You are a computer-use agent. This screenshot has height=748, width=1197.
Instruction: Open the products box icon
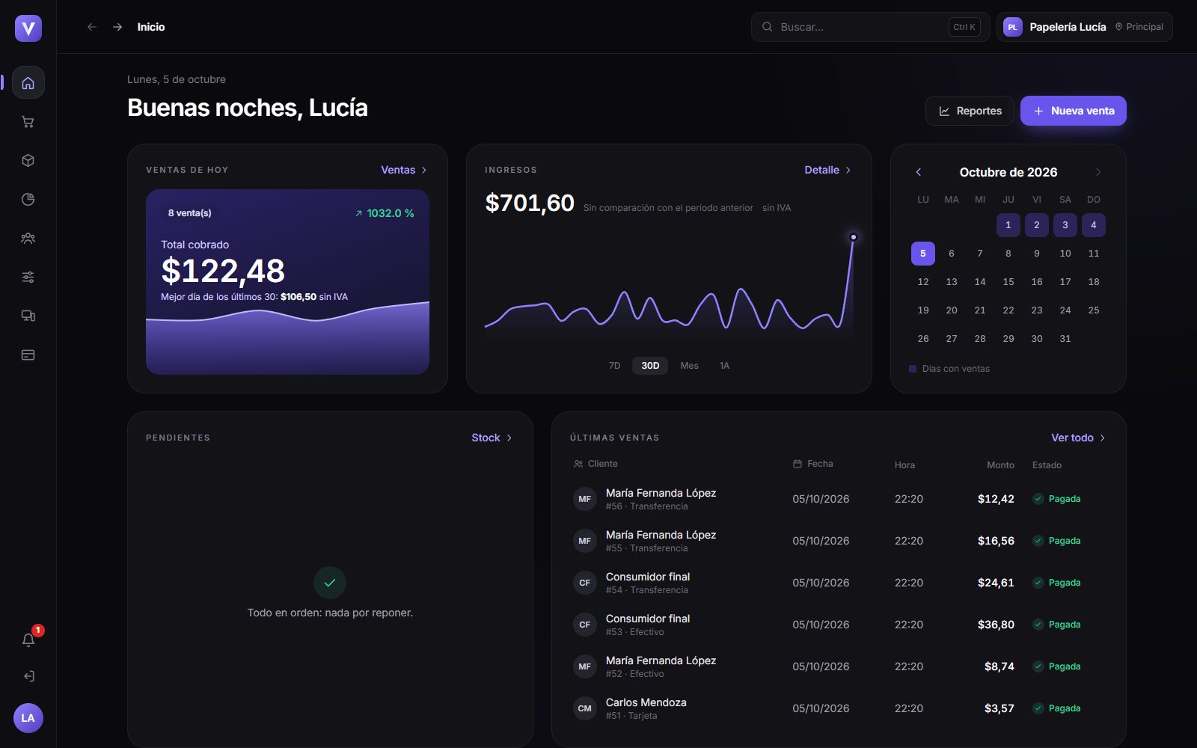tap(28, 161)
